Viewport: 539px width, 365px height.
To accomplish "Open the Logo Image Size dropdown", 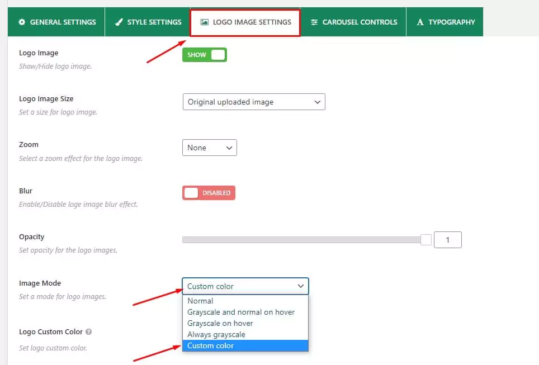I will 253,102.
